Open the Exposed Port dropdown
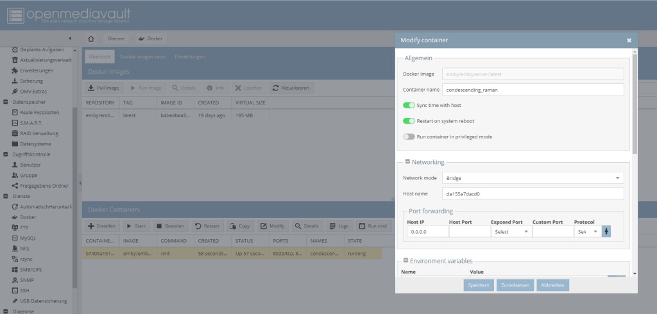 pyautogui.click(x=526, y=231)
